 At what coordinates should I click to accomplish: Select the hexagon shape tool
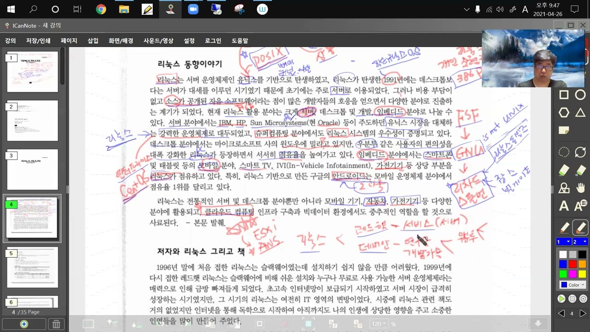click(564, 113)
